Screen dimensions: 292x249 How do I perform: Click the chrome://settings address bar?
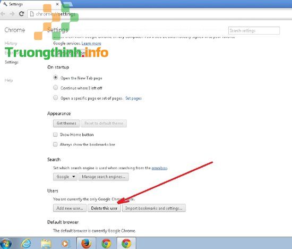160,14
